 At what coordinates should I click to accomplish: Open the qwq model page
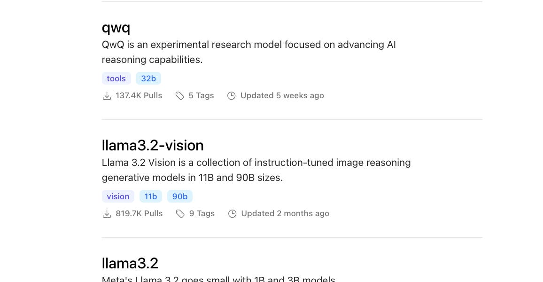point(116,27)
